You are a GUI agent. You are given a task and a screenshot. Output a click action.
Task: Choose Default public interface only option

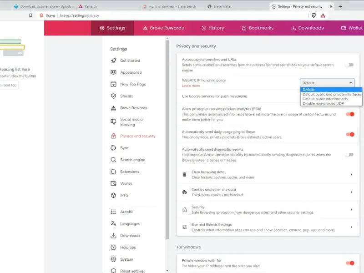tap(331, 99)
